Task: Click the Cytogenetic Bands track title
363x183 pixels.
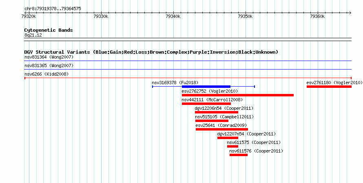Action: click(x=49, y=30)
